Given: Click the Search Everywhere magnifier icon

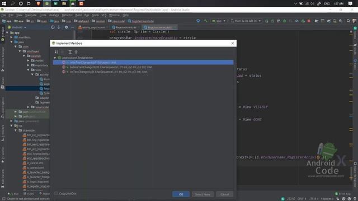Looking at the screenshot, I should point(348,21).
